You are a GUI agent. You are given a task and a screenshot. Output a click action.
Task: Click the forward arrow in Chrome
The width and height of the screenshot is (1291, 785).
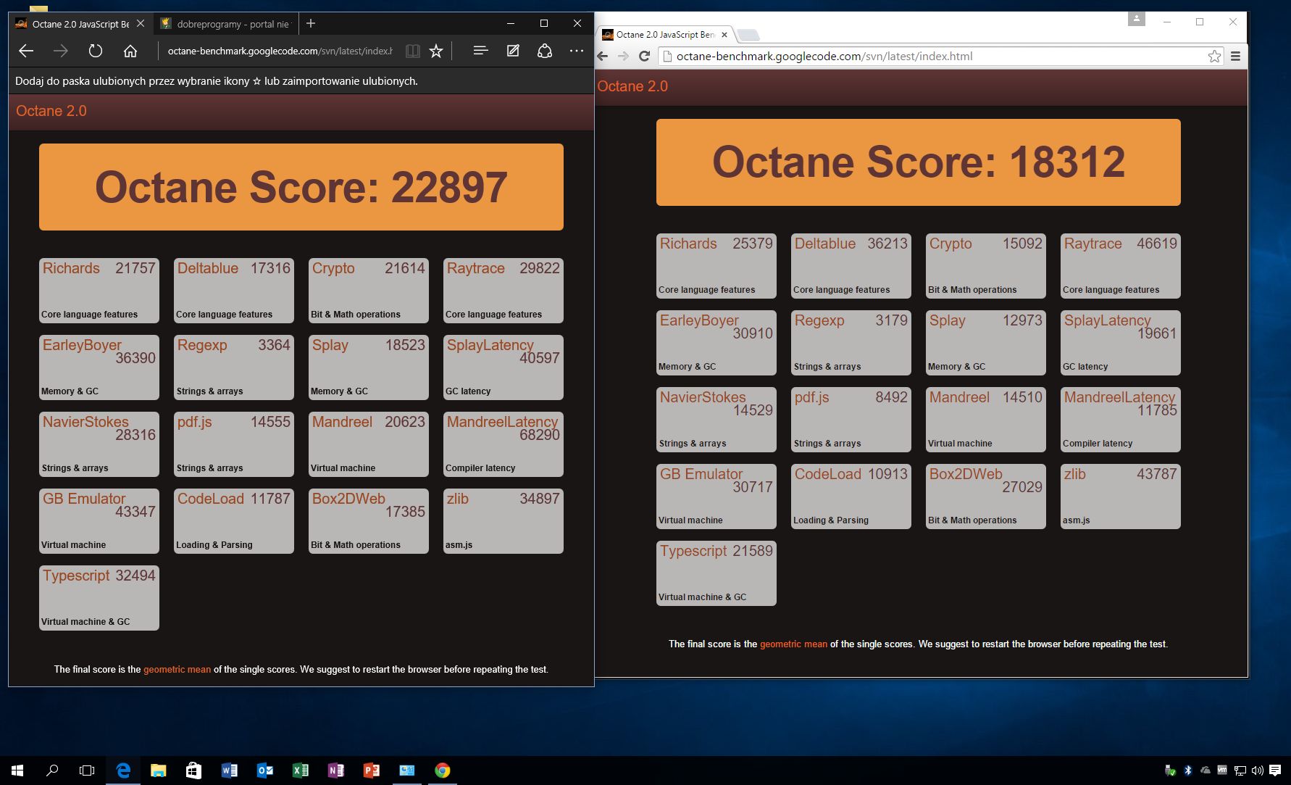tap(623, 56)
